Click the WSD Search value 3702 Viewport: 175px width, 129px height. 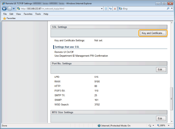(97, 105)
